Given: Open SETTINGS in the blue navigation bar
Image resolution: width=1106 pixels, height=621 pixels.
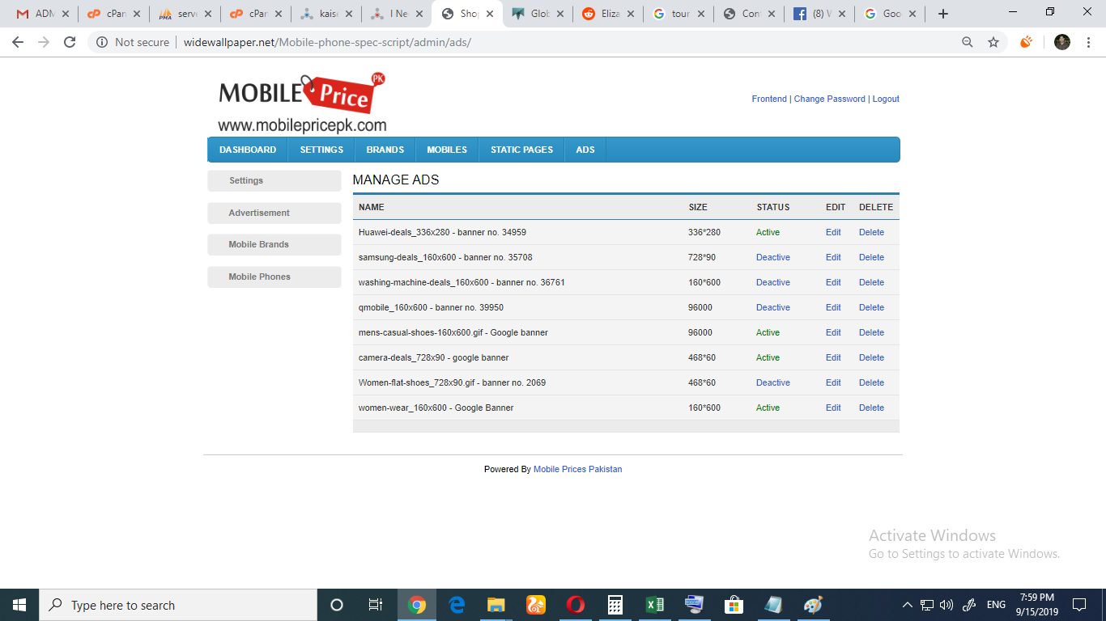Looking at the screenshot, I should point(321,150).
